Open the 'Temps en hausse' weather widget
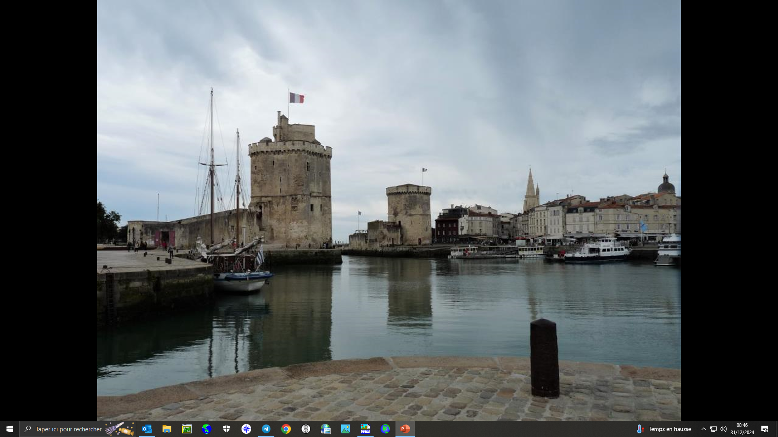 (x=664, y=429)
